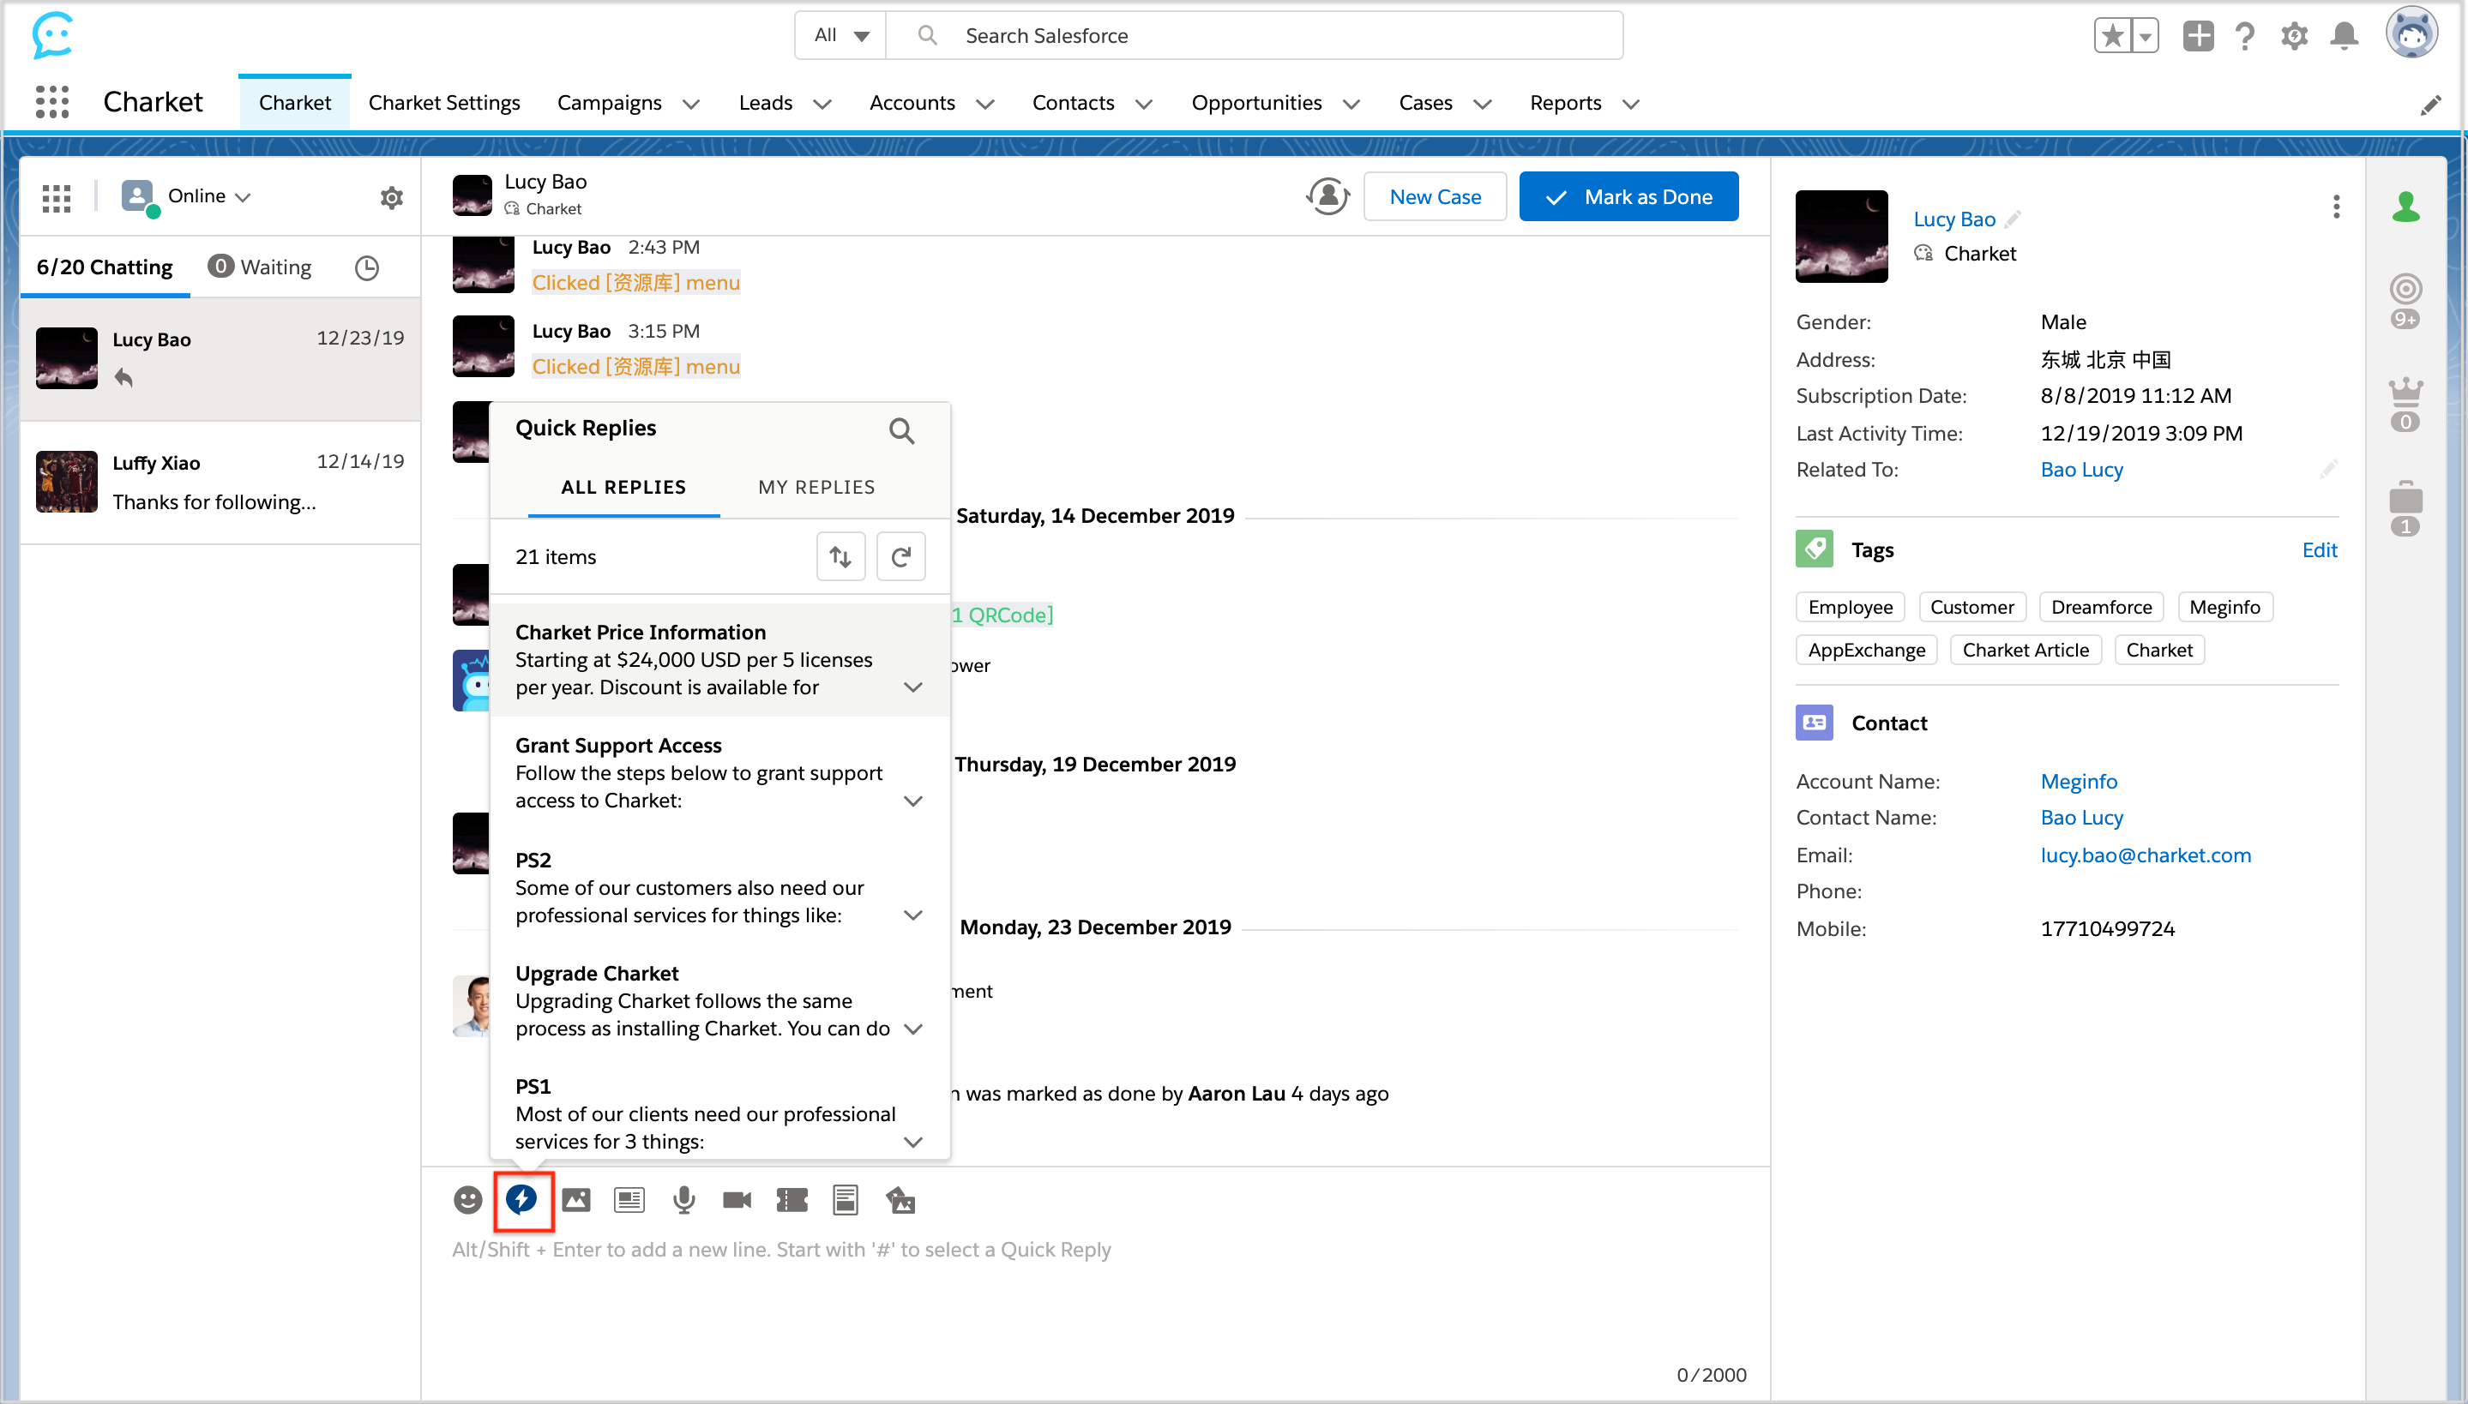
Task: Open the Campaigns tab dropdown chevron
Action: [x=691, y=103]
